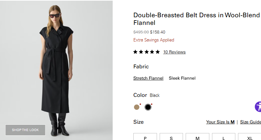
Task: Open the Your Size Is M link
Action: 220,122
